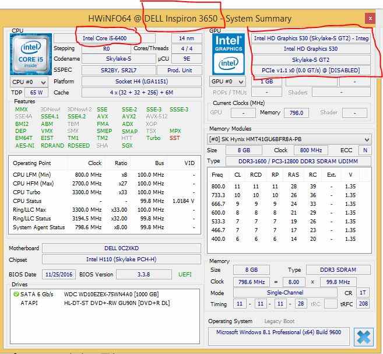
Task: Open the CPU #0 selector dropdown
Action: click(29, 82)
